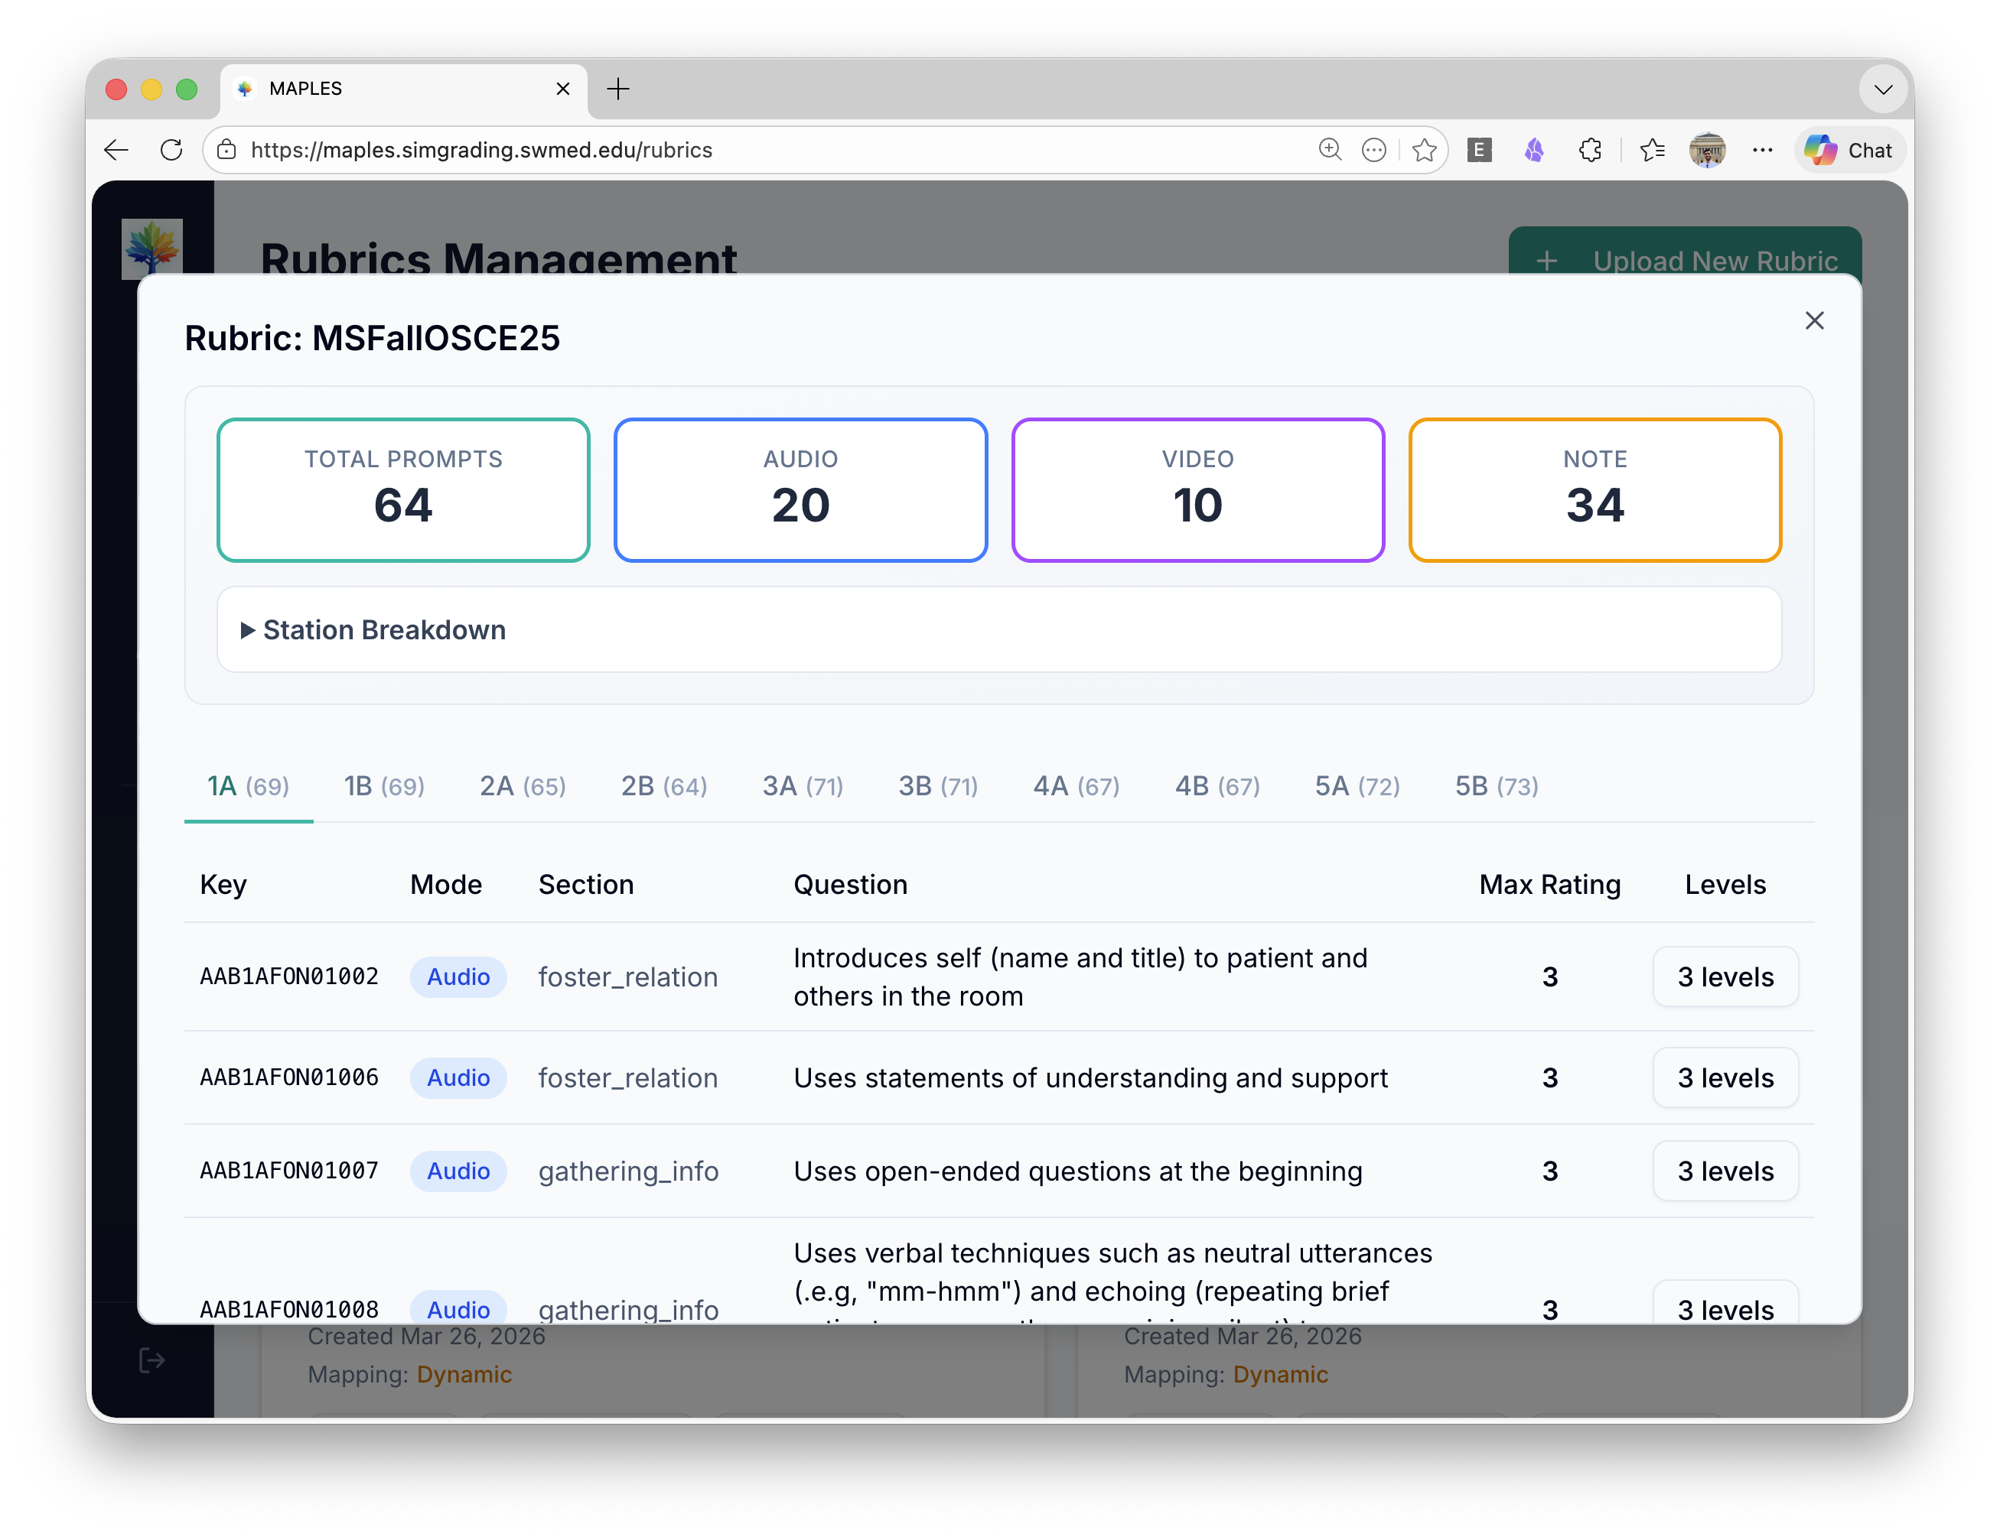Open the favorites list icon
This screenshot has height=1537, width=2000.
[x=1652, y=150]
